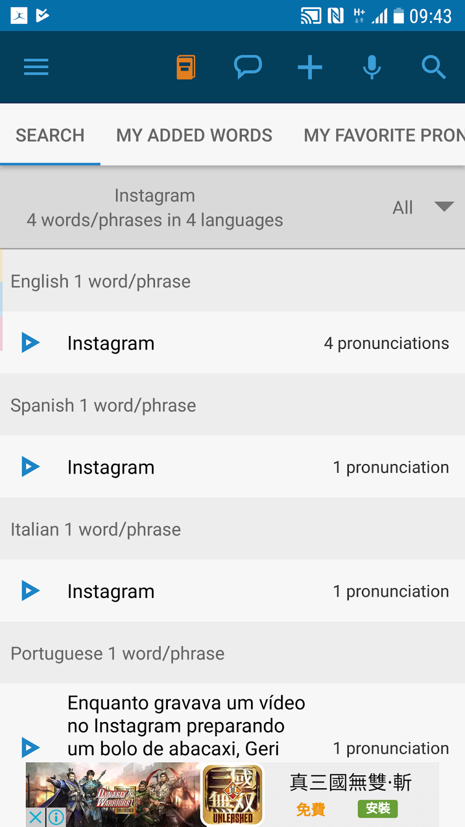Viewport: 465px width, 827px height.
Task: Switch to the SEARCH tab
Action: point(50,135)
